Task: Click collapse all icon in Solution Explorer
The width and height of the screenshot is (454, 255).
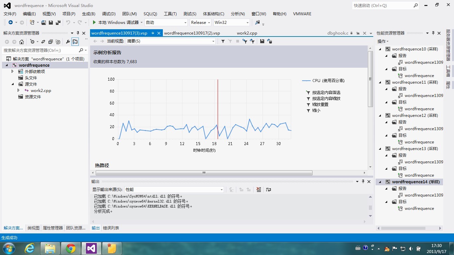Action: coord(51,42)
